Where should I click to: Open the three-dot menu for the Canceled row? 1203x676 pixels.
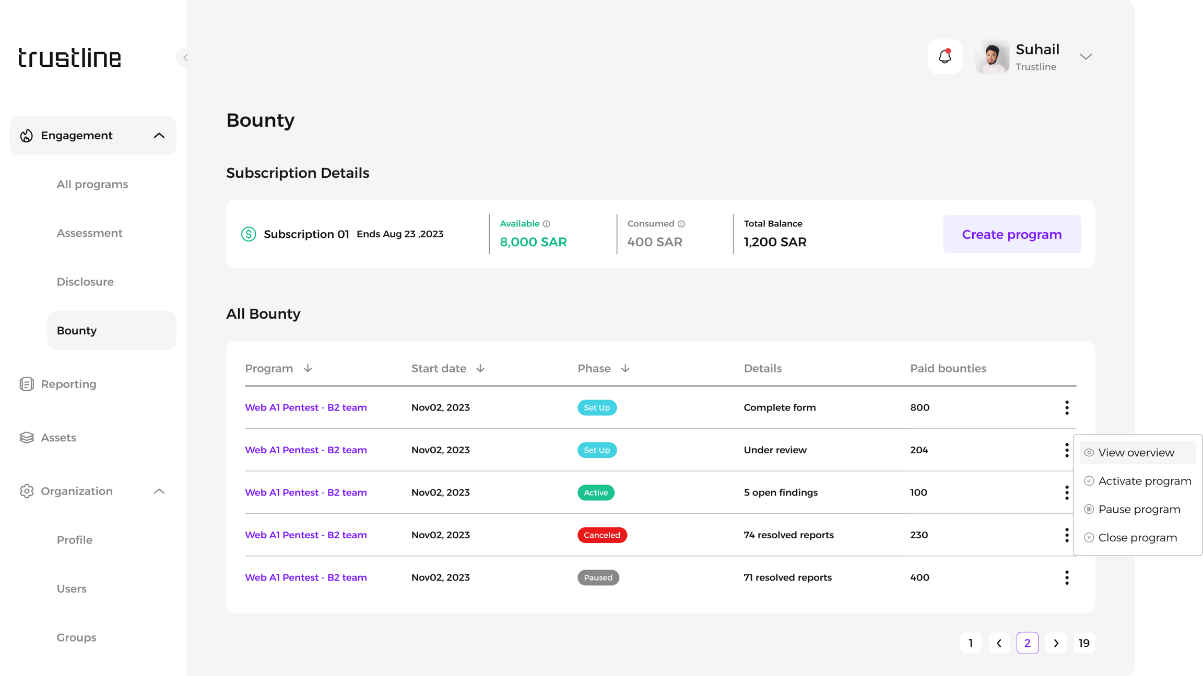tap(1066, 535)
